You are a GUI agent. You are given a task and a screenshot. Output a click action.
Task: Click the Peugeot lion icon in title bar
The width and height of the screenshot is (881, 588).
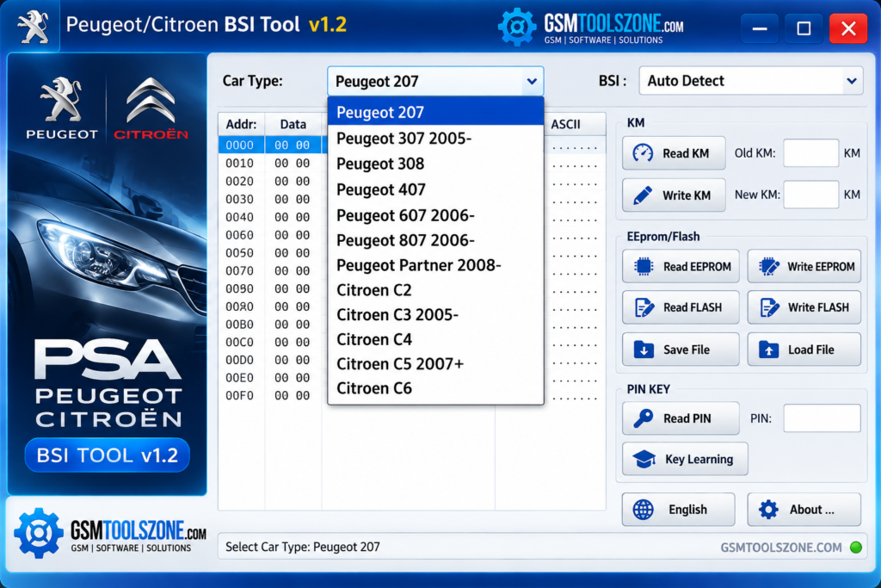(33, 26)
